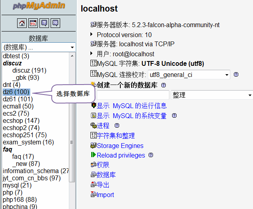Select database ecshop251 (75)

click(x=25, y=135)
